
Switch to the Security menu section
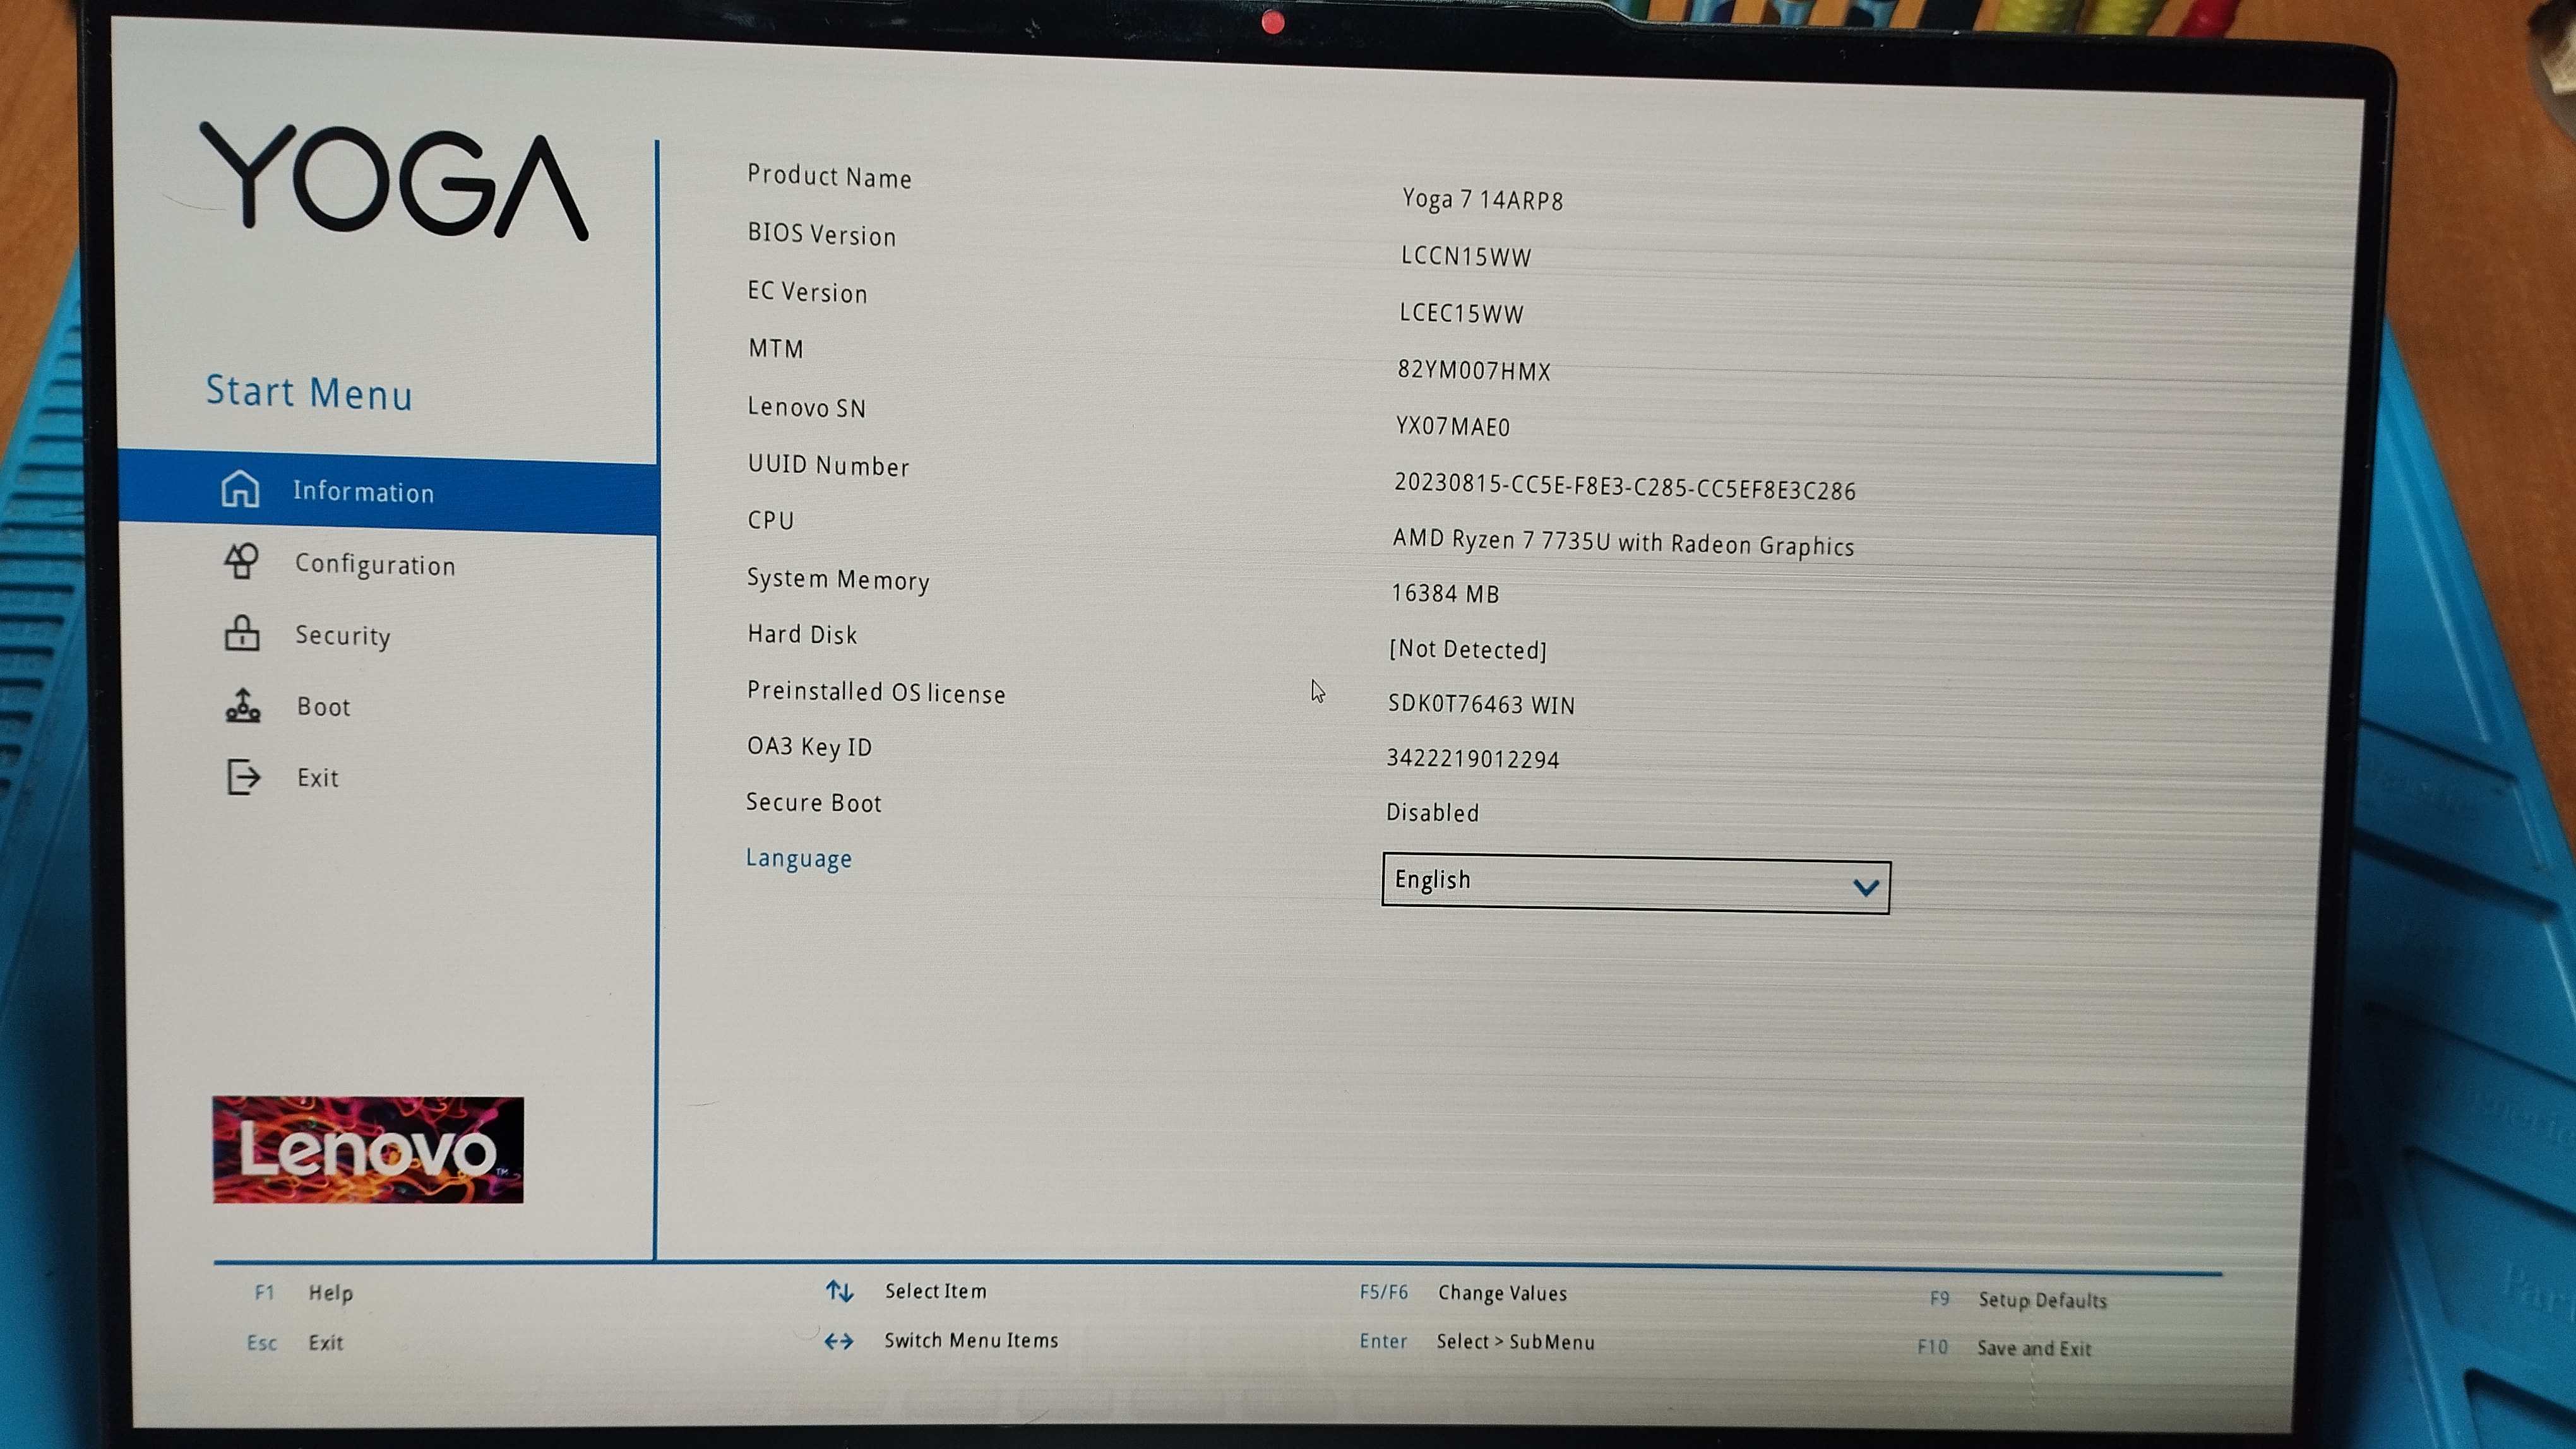[x=342, y=636]
